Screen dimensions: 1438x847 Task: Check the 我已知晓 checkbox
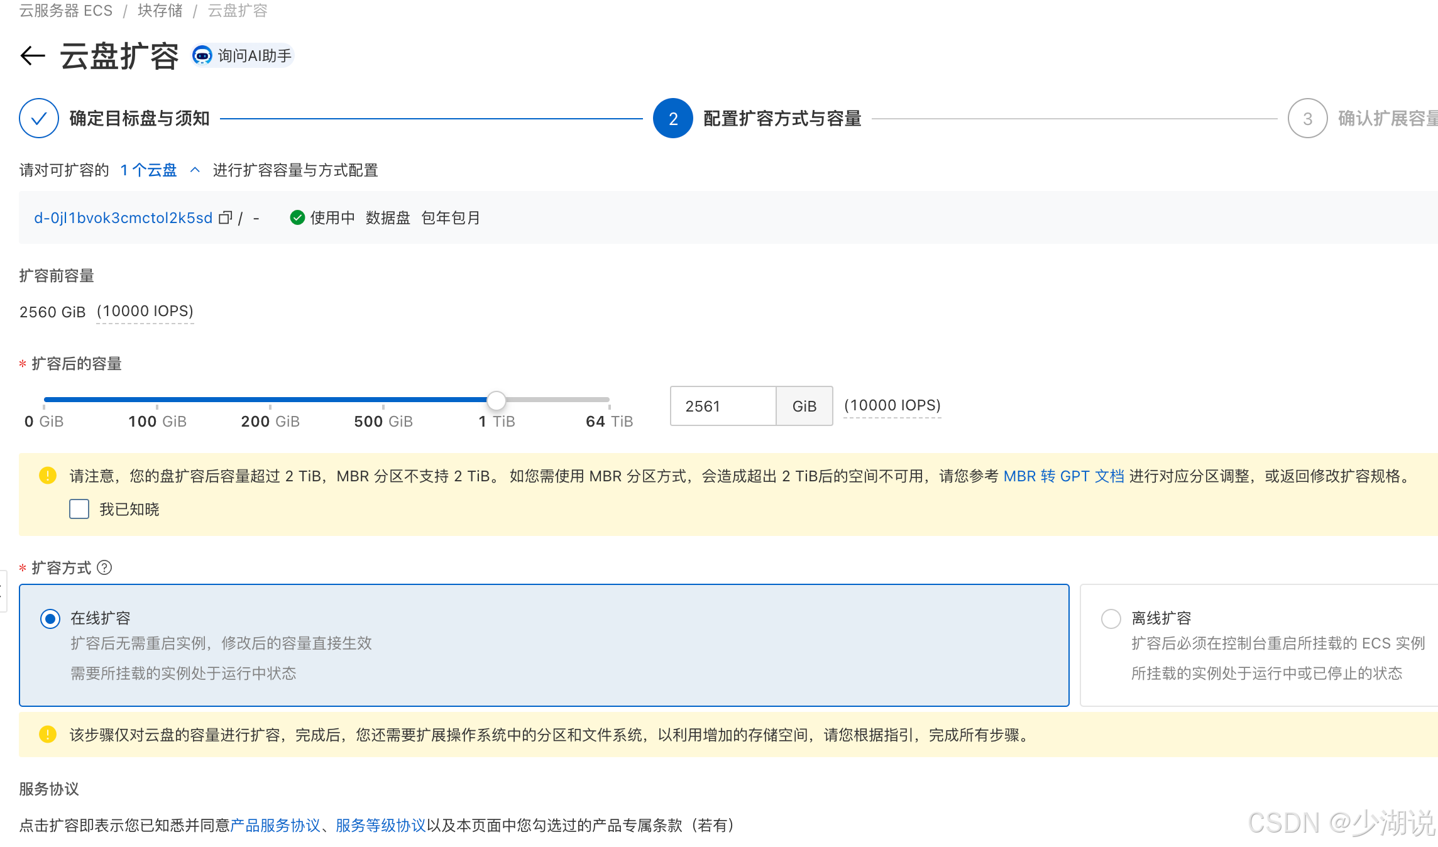coord(79,509)
